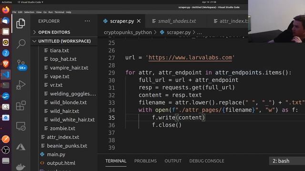
Task: Select the Terminal panel tab
Action: [x=116, y=161]
